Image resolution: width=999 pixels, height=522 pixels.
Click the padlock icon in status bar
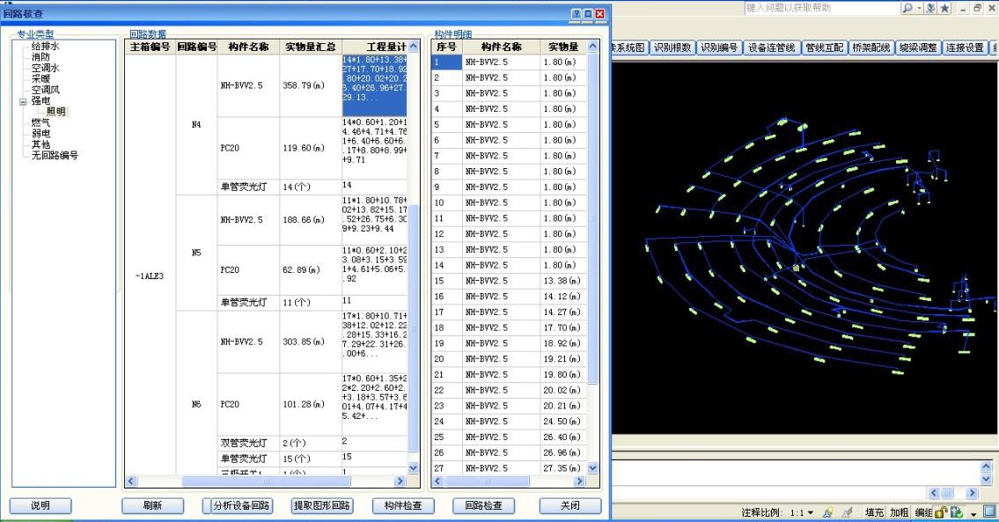coord(941,512)
